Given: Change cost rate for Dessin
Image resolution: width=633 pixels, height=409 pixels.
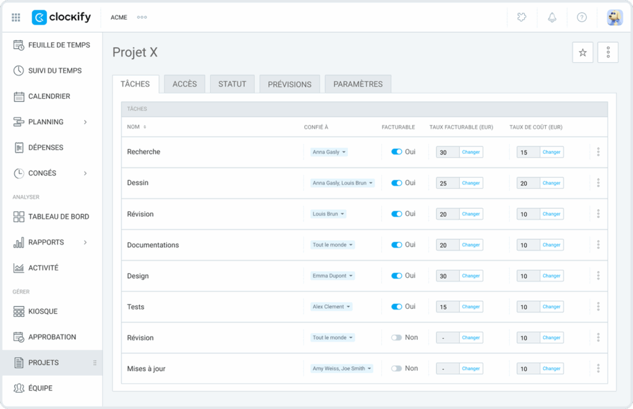Looking at the screenshot, I should pyautogui.click(x=551, y=183).
